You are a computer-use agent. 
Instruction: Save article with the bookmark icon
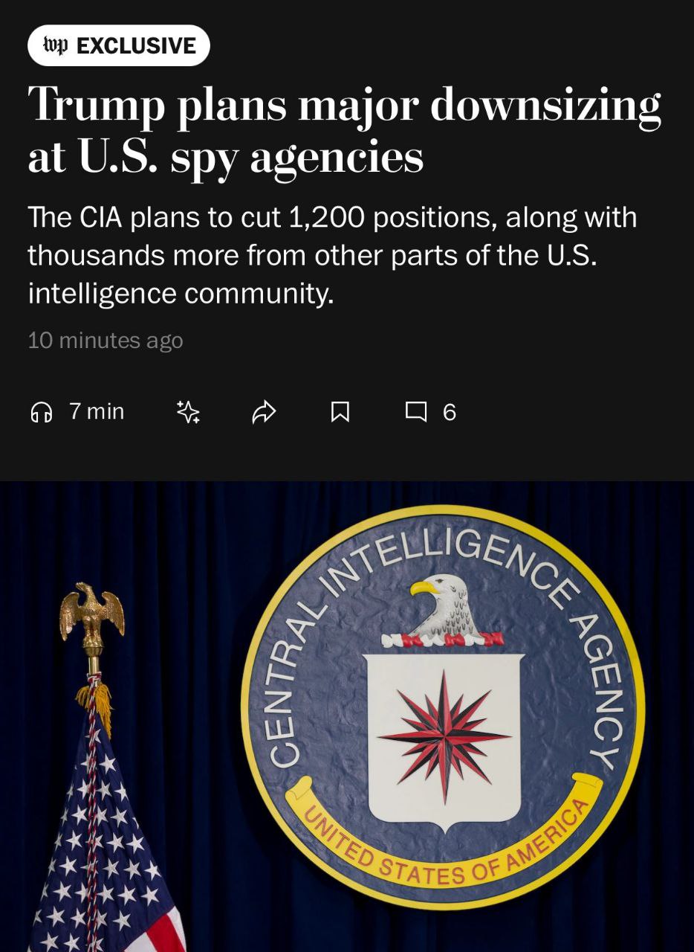coord(340,411)
